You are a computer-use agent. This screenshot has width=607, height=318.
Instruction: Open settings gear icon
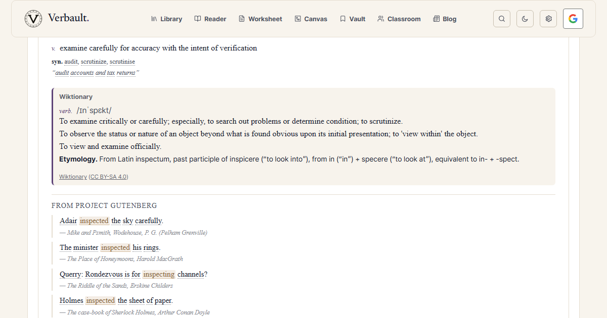tap(548, 19)
